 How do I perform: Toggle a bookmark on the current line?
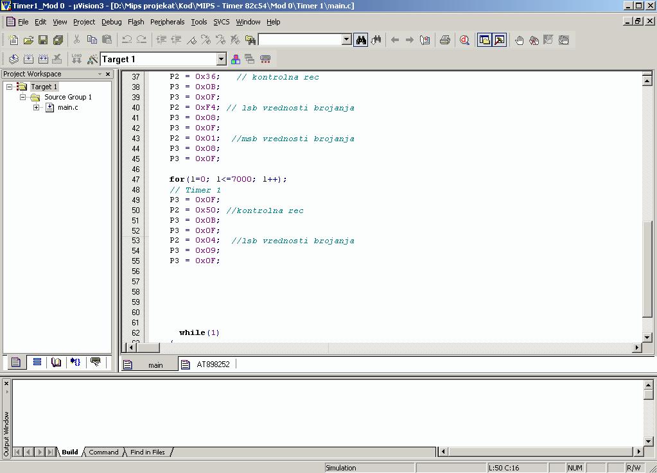191,40
